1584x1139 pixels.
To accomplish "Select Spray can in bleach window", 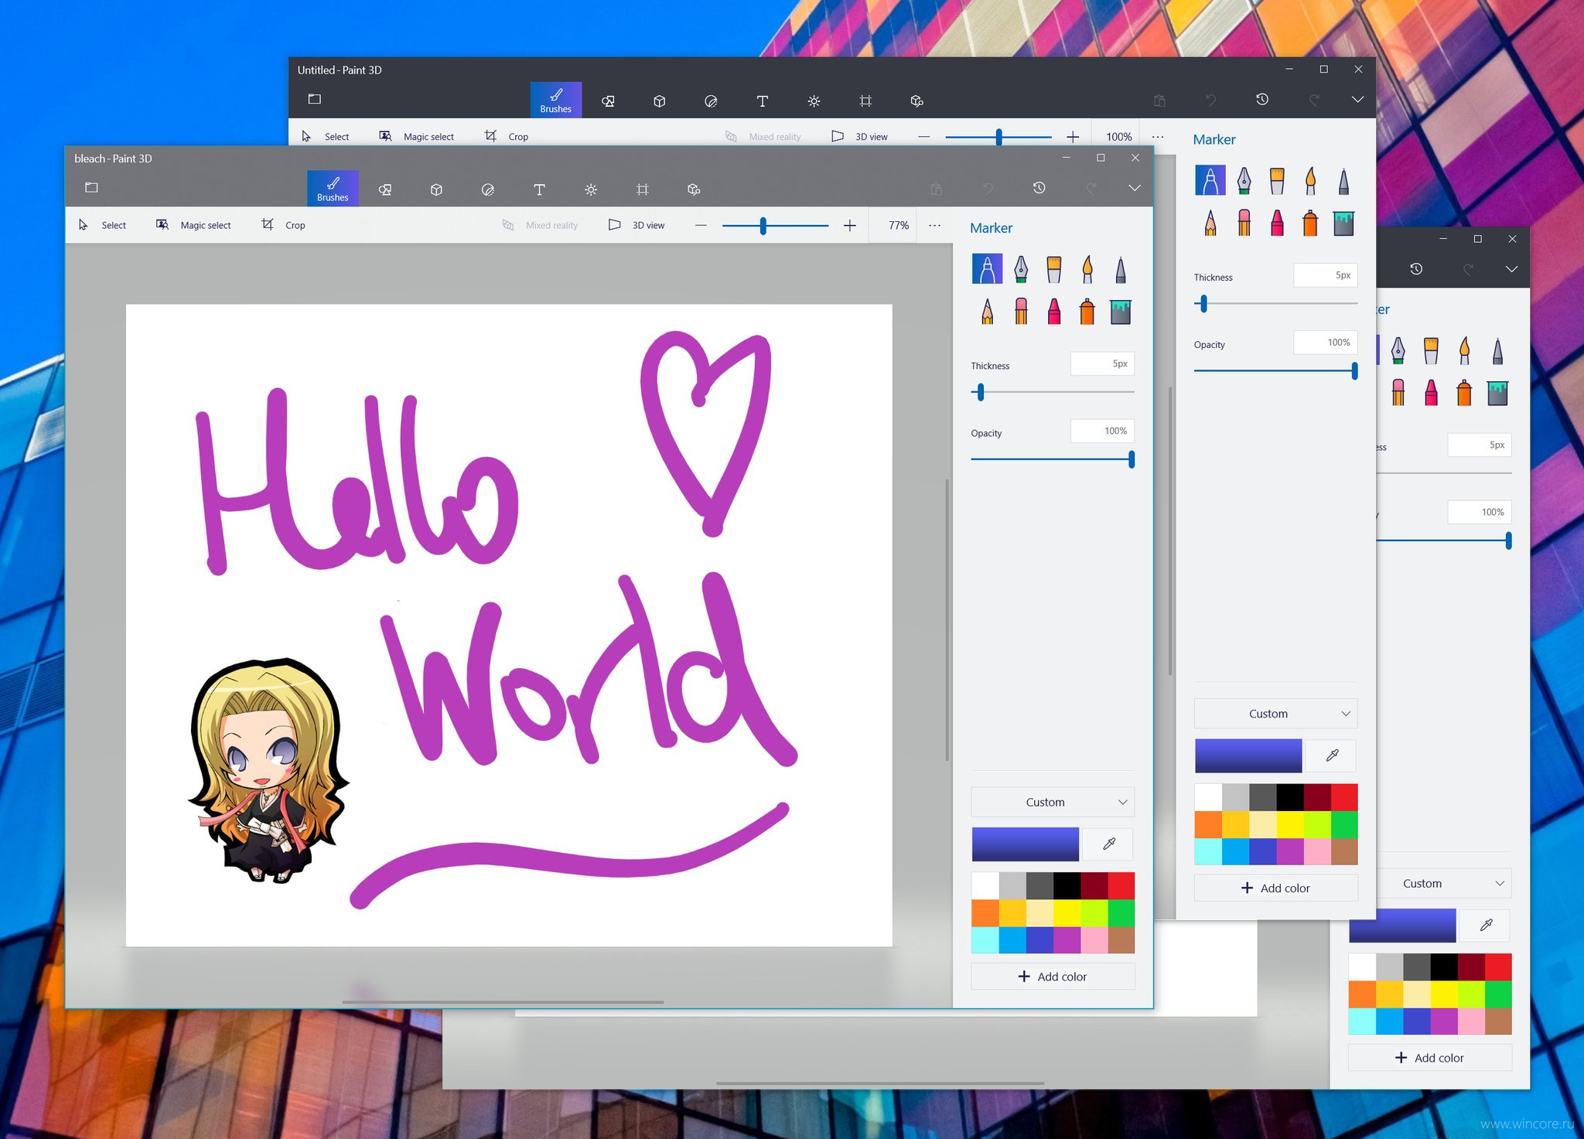I will [x=1087, y=311].
